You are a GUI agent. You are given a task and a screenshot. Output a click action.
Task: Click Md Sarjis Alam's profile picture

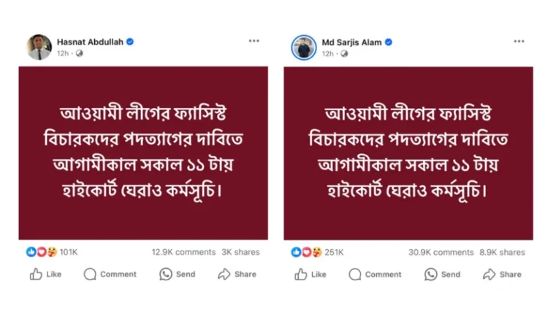[x=304, y=47]
